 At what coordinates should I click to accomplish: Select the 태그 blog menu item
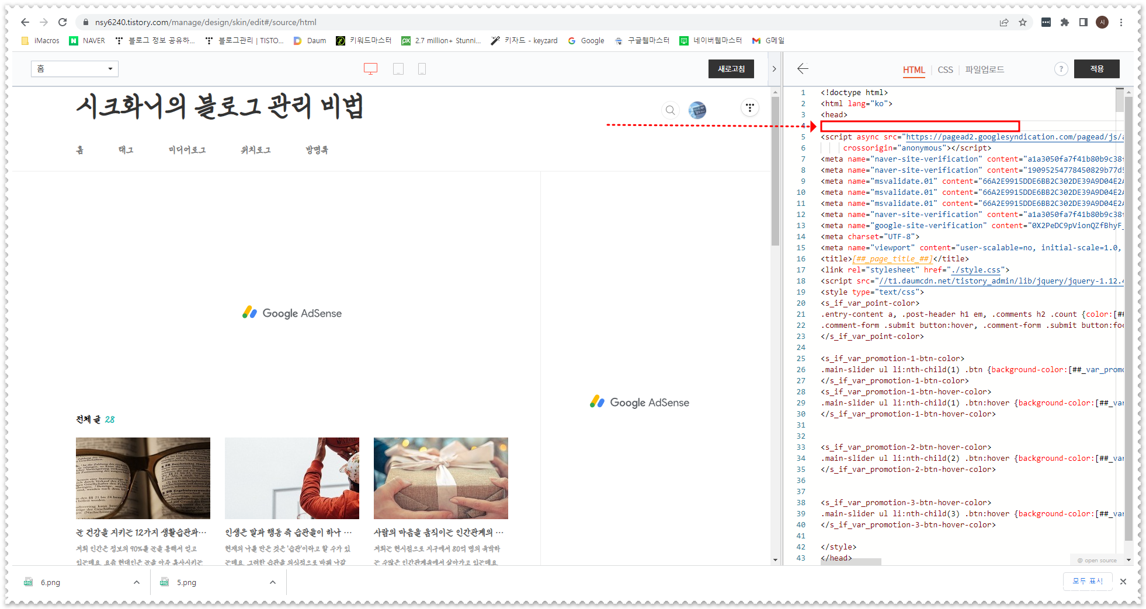coord(126,150)
